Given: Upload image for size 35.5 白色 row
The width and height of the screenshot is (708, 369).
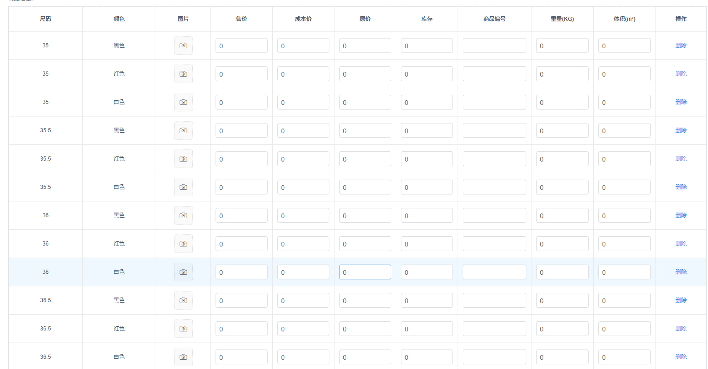Looking at the screenshot, I should click(x=184, y=187).
